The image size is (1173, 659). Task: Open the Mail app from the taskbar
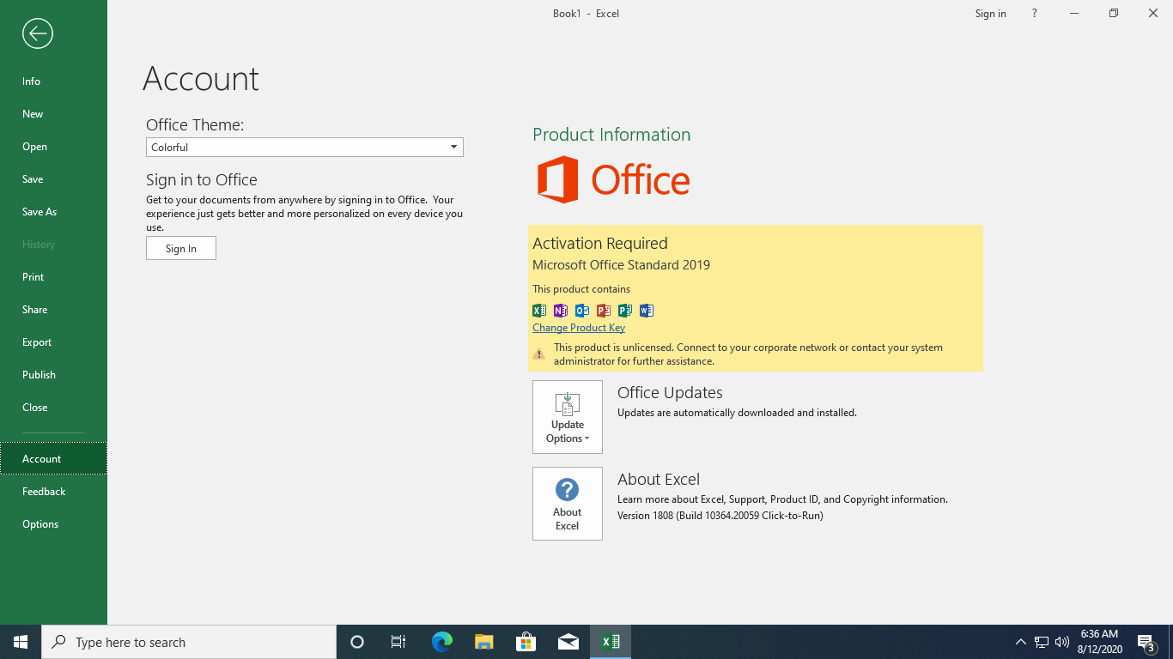pyautogui.click(x=568, y=642)
